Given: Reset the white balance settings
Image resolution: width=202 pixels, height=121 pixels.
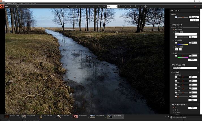Looking at the screenshot, I should click(192, 60).
